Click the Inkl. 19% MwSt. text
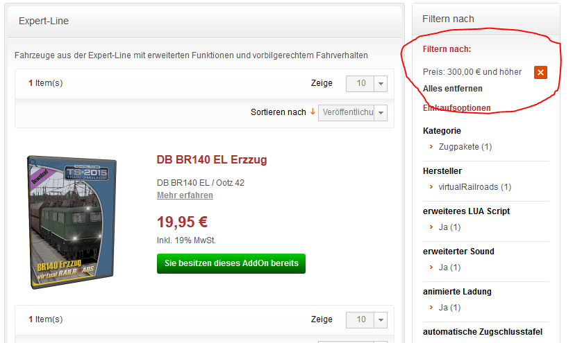The image size is (582, 343). (x=186, y=240)
